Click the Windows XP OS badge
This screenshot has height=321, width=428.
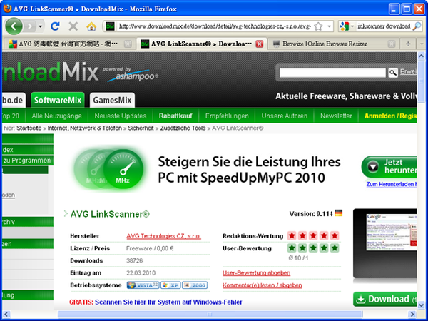point(170,285)
